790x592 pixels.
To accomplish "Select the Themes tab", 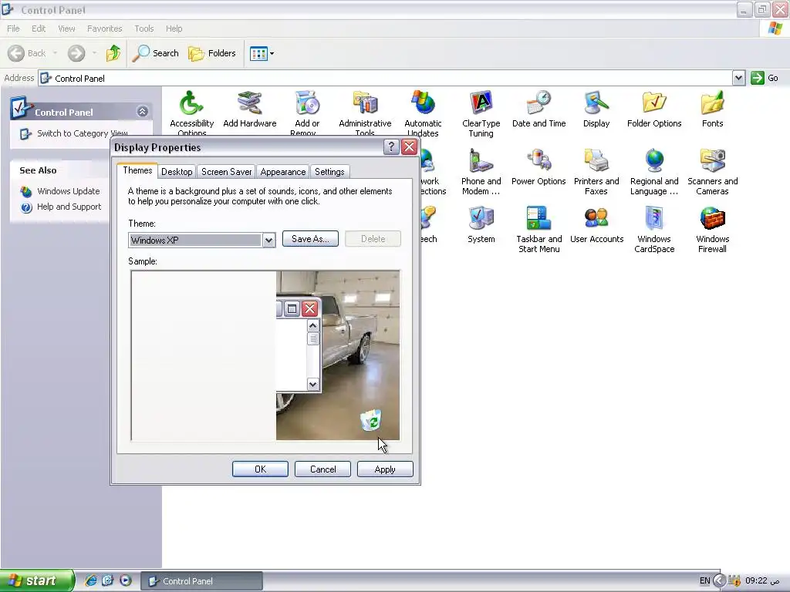I will [x=137, y=170].
